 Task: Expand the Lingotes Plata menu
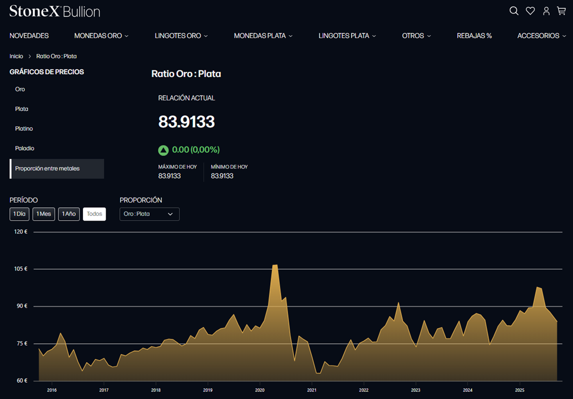pyautogui.click(x=347, y=36)
